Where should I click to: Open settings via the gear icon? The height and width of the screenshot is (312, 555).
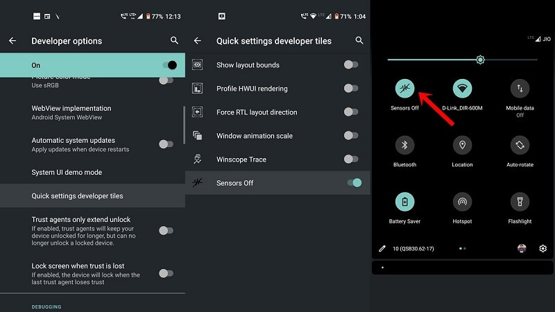(x=543, y=248)
